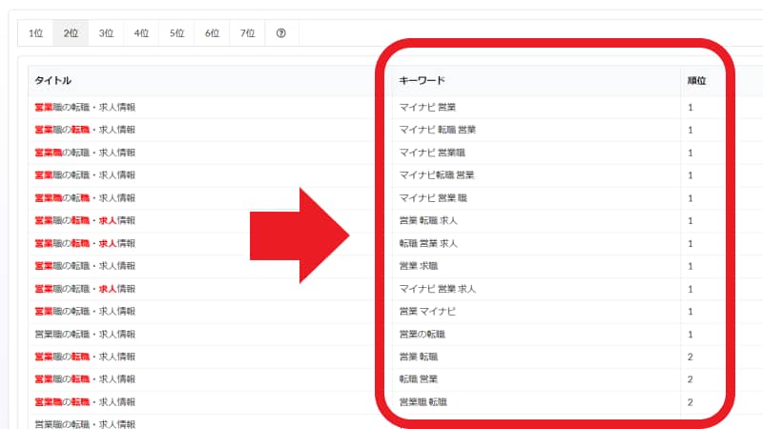Select keyword cell 営業 マイナビ
Screen dimensions: 763x429
(x=427, y=312)
